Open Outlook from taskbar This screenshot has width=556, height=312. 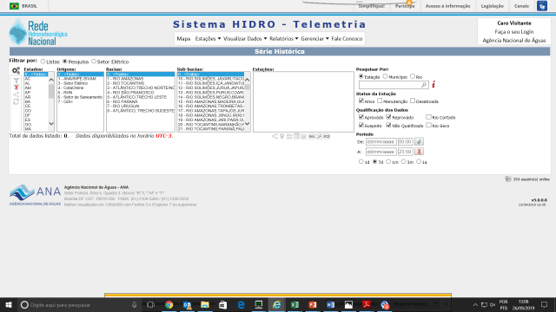[x=187, y=304]
